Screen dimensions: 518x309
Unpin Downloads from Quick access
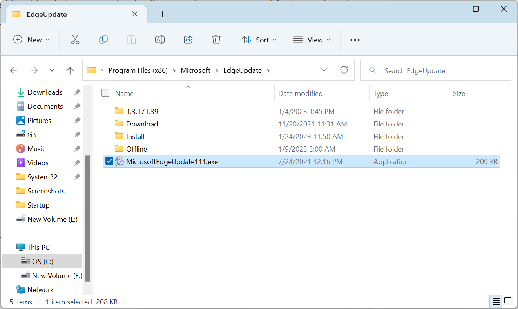click(77, 92)
